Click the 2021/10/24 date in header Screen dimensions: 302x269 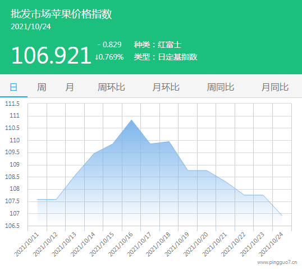click(x=31, y=27)
